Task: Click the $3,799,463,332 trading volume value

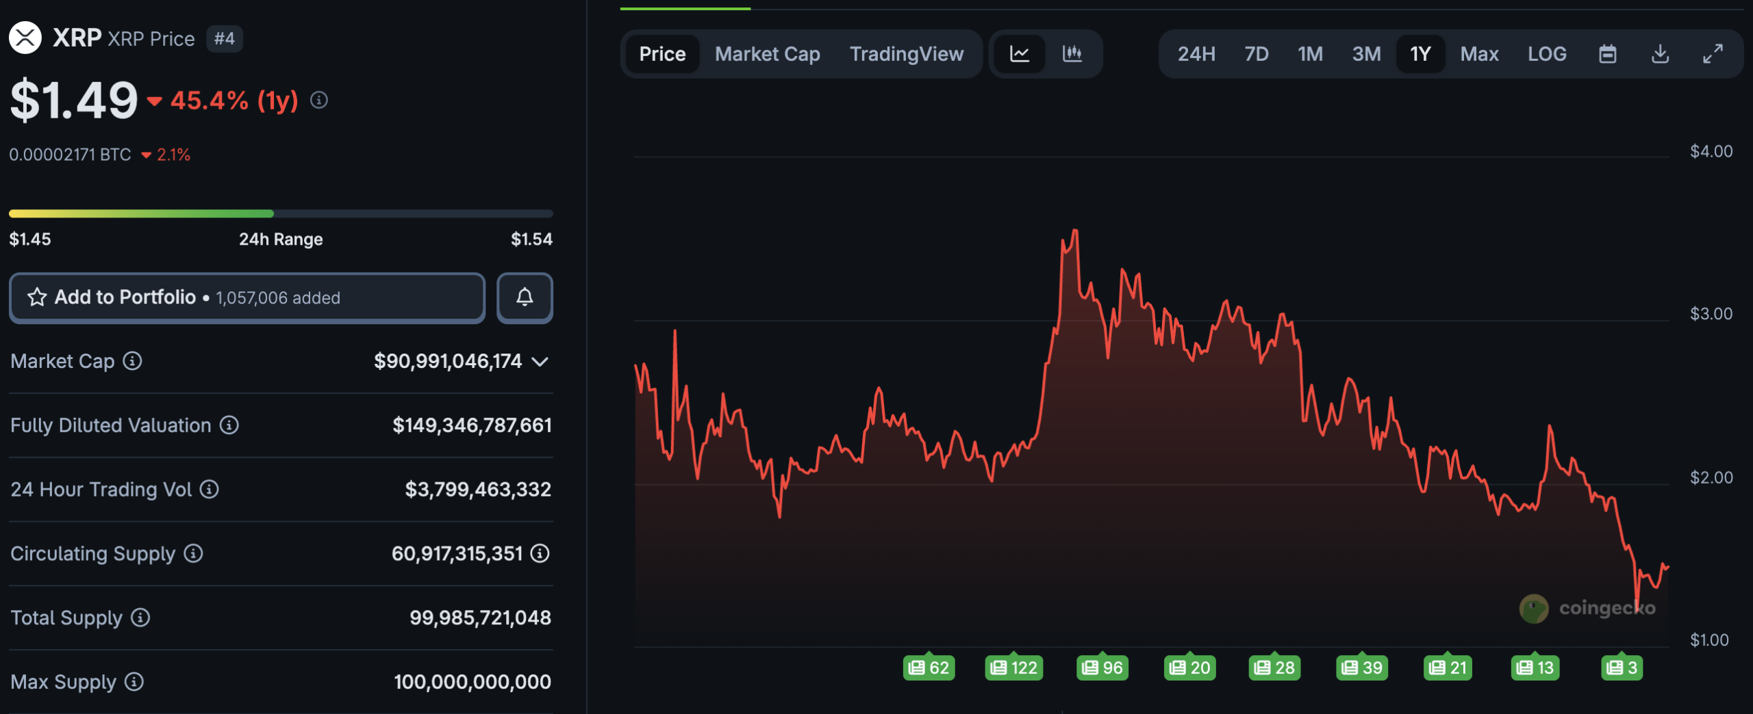Action: (478, 490)
